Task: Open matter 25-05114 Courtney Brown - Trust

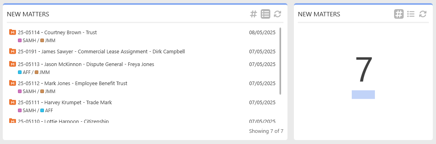Action: [x=57, y=32]
